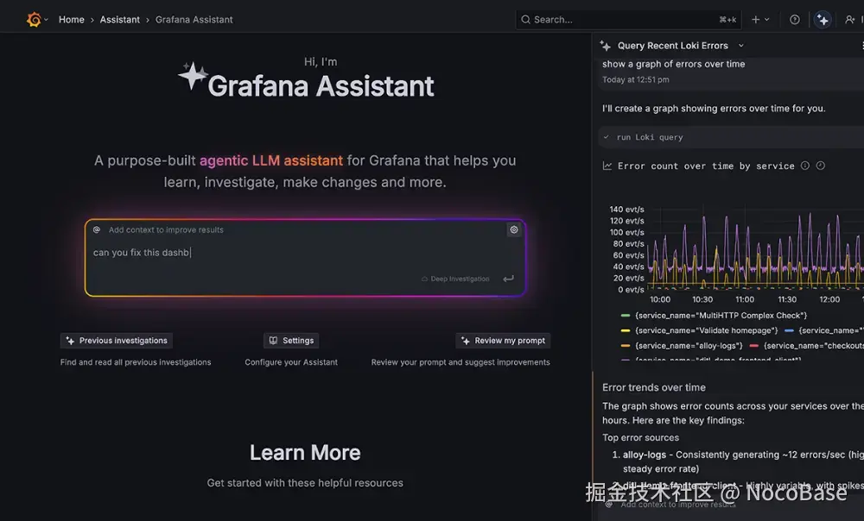Open the Grafana Assistant sparkle icon in the top bar
This screenshot has height=521, width=864.
coord(822,19)
